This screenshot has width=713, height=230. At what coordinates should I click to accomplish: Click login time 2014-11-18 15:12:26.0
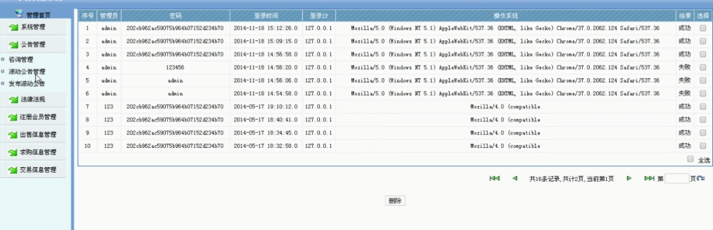266,28
